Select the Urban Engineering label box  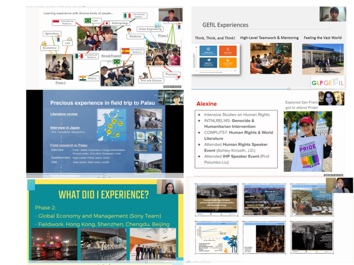tap(150, 29)
